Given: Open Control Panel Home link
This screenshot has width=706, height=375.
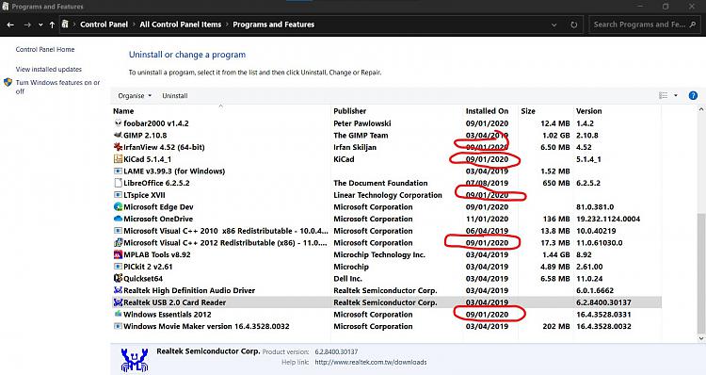Looking at the screenshot, I should coord(45,50).
